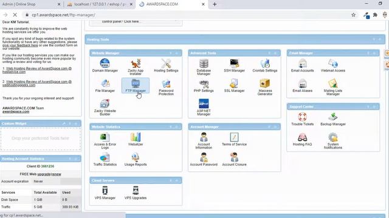Switch to Admin | Online Shop tab

(x=31, y=4)
